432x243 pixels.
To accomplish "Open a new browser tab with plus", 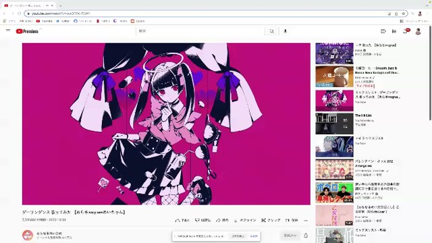I will 60,5.
